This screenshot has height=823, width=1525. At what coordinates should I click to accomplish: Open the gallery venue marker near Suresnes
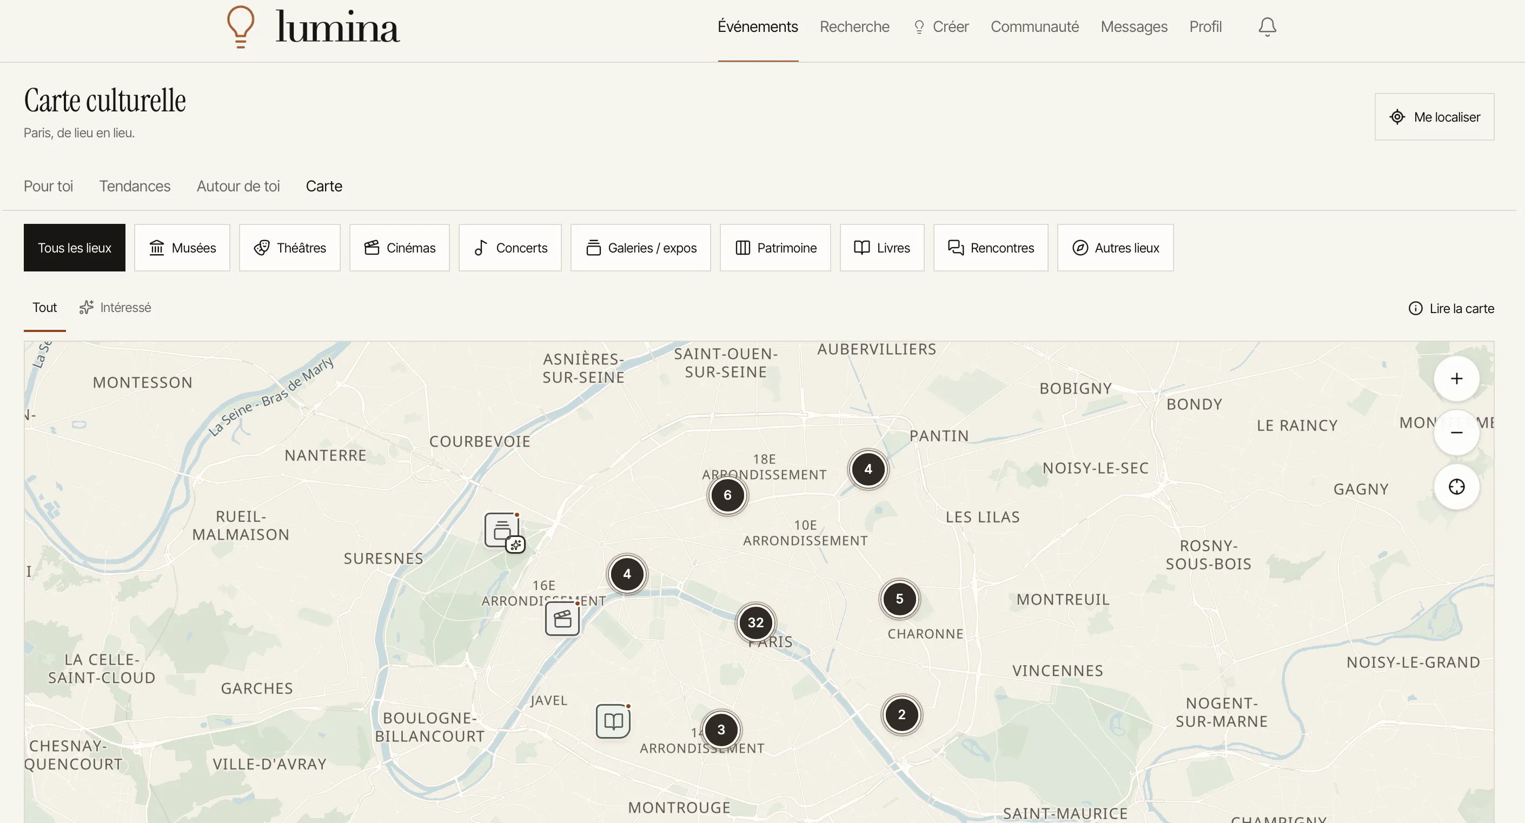[501, 529]
